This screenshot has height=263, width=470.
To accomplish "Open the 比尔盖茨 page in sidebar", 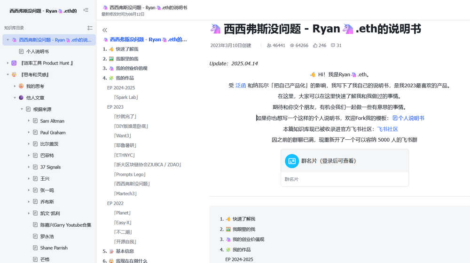I will pos(49,144).
